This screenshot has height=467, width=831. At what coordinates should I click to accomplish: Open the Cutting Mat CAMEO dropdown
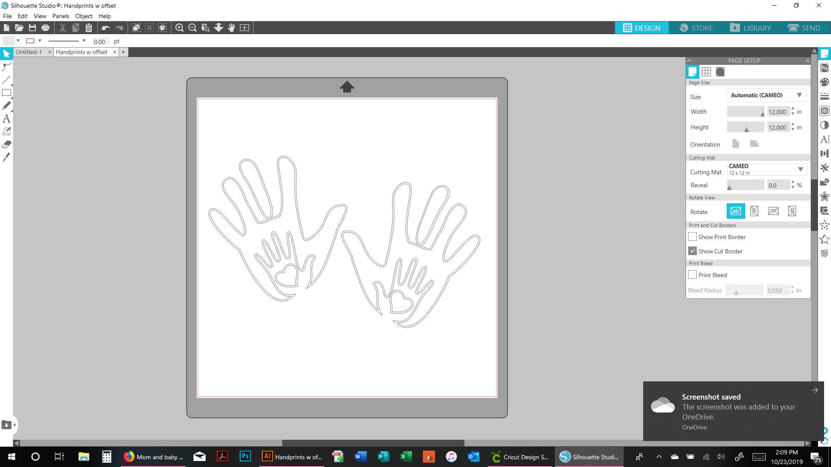coord(767,169)
